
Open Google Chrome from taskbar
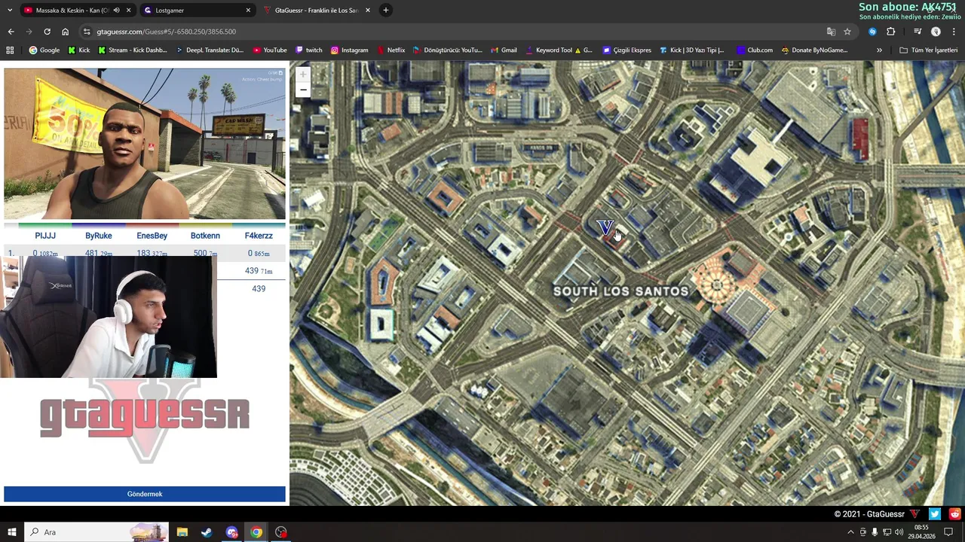coord(256,532)
